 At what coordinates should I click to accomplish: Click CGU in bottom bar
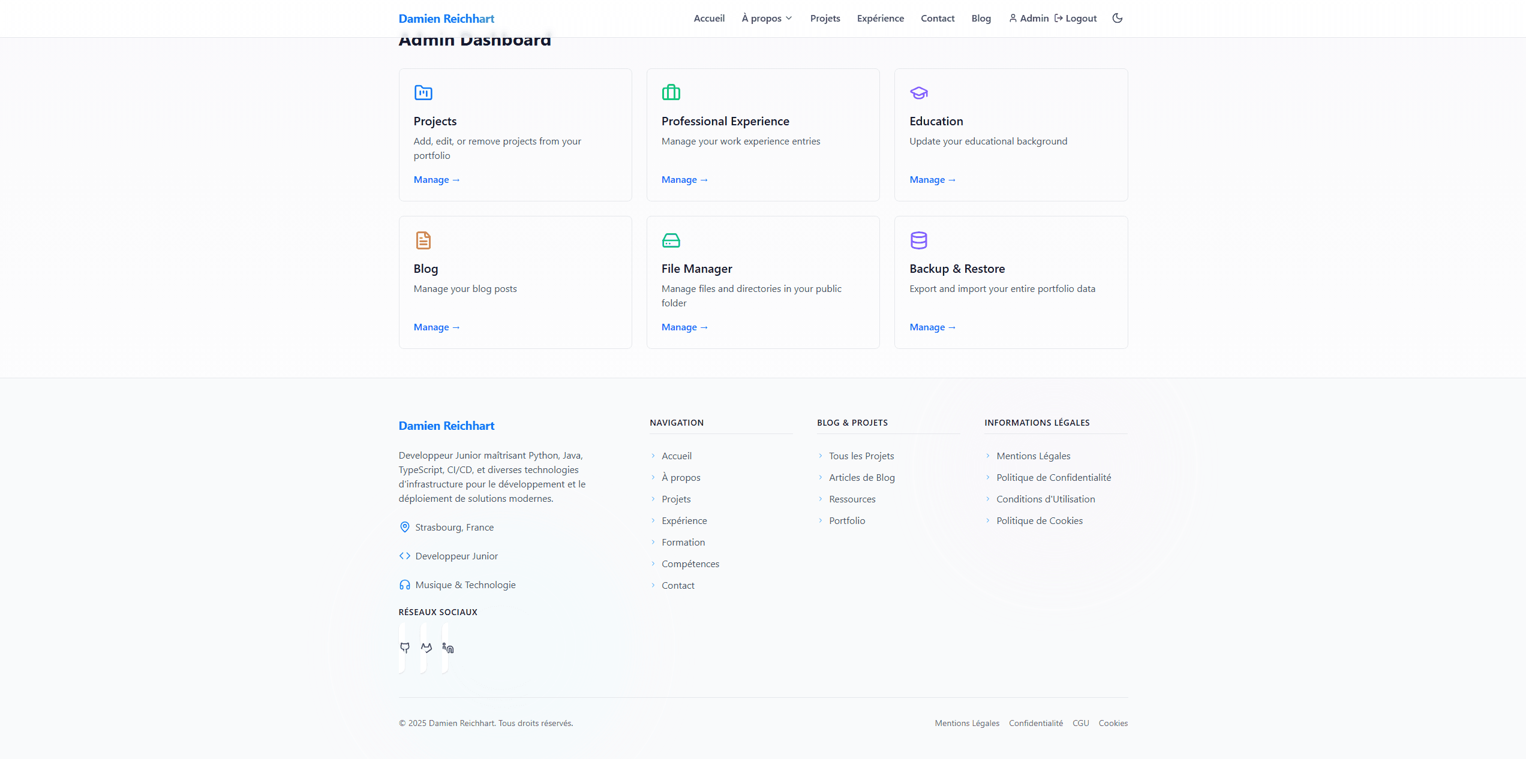point(1081,723)
